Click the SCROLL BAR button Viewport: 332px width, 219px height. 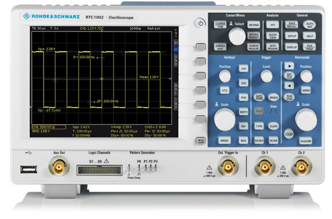220,47
